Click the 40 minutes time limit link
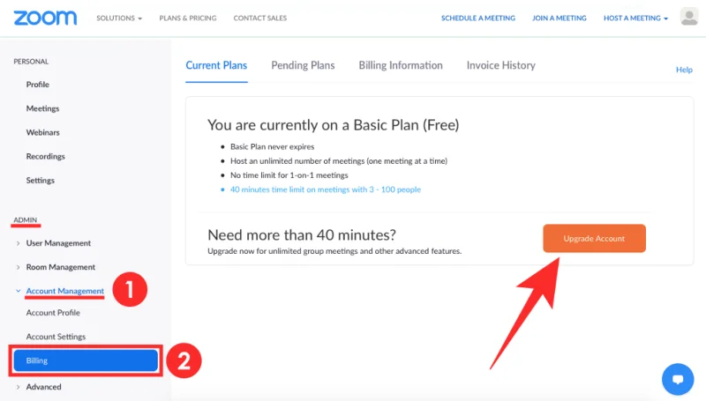Screen dimensions: 706x401 pyautogui.click(x=326, y=189)
